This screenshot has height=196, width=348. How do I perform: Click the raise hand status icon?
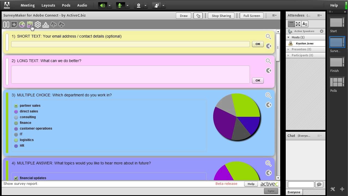pyautogui.click(x=156, y=5)
